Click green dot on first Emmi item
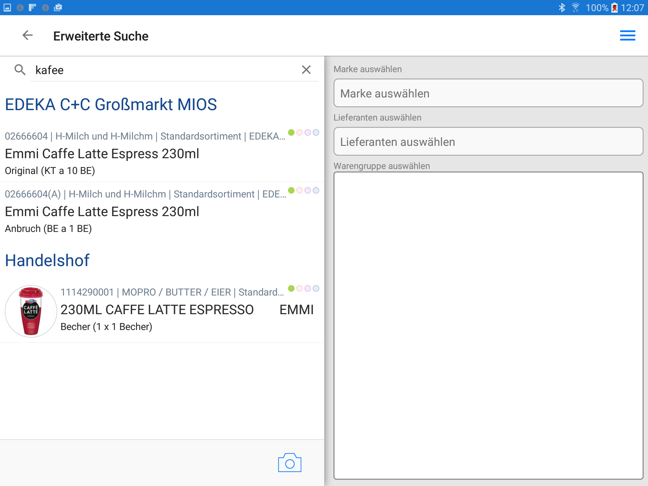Viewport: 648px width, 486px height. pos(291,132)
